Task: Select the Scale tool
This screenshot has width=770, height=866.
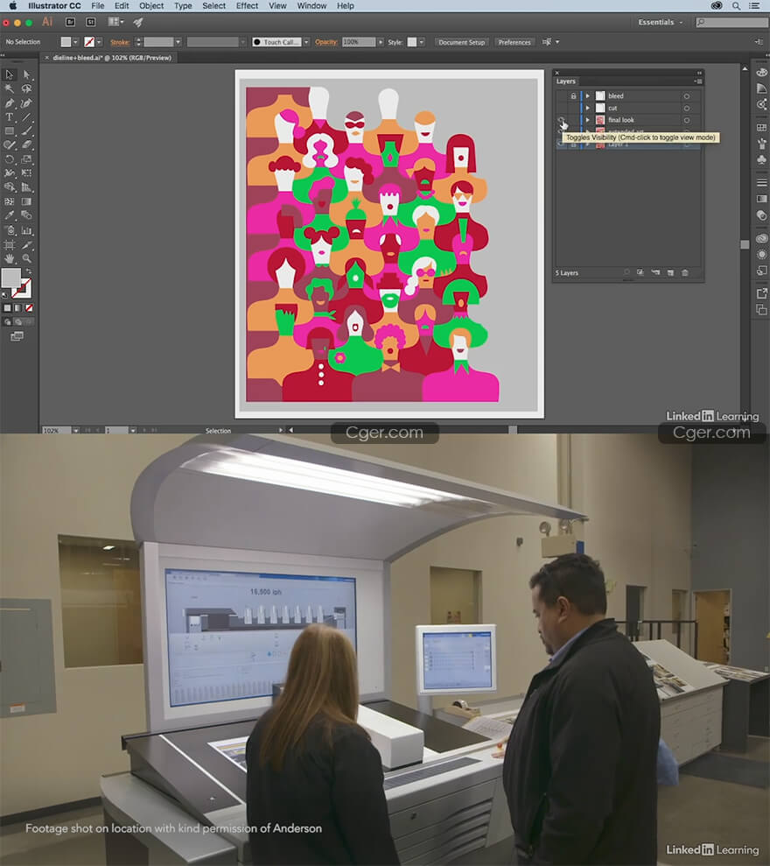Action: point(26,159)
